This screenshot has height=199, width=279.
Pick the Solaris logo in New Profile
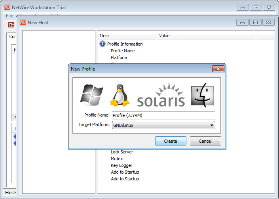tap(161, 95)
